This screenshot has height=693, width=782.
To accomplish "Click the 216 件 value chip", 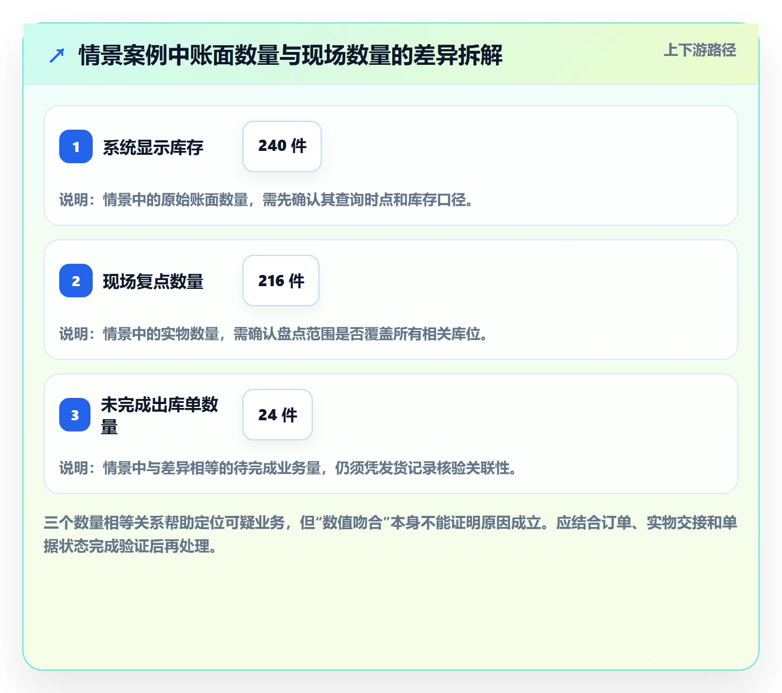I will tap(281, 281).
